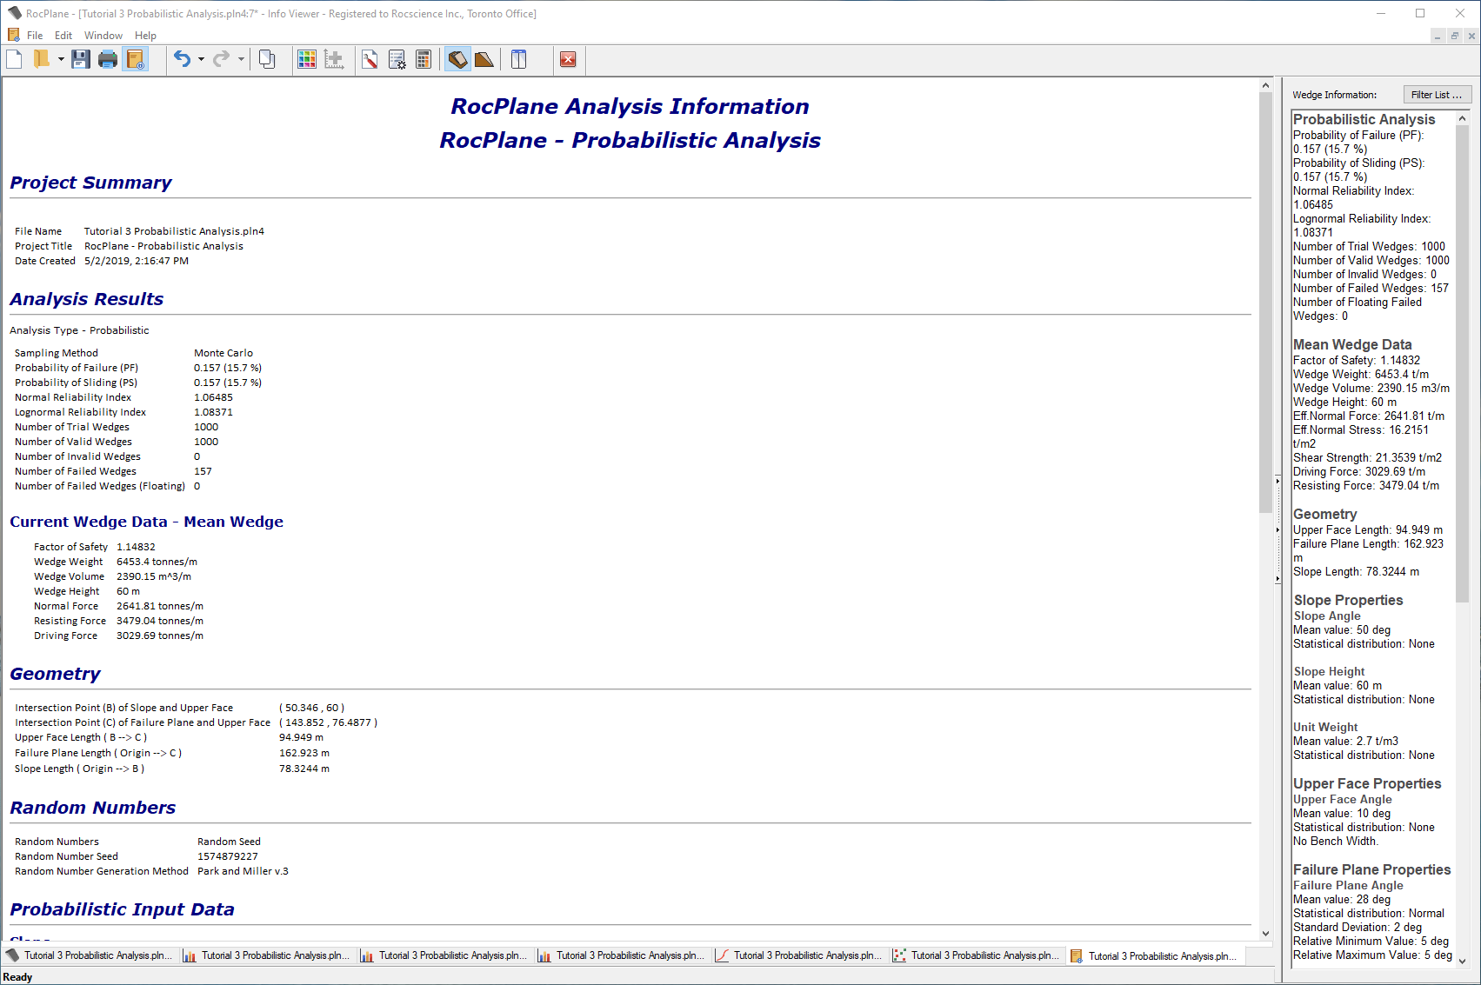Click the RocPlane document icon beside File
The height and width of the screenshot is (985, 1481).
coord(13,35)
